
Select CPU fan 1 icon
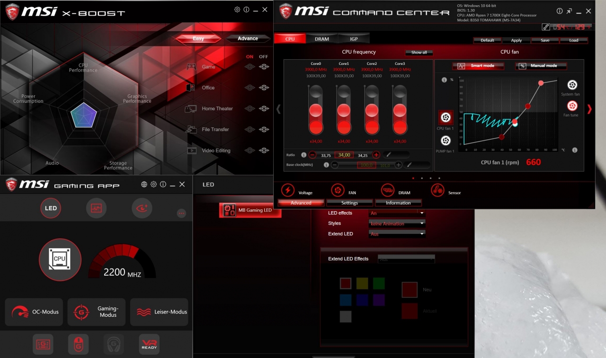click(x=446, y=117)
